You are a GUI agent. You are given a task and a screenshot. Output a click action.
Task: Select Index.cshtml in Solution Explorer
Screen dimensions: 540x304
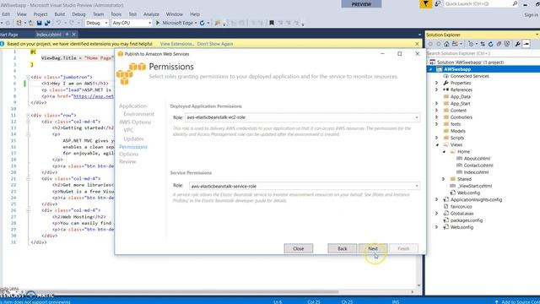pos(476,172)
